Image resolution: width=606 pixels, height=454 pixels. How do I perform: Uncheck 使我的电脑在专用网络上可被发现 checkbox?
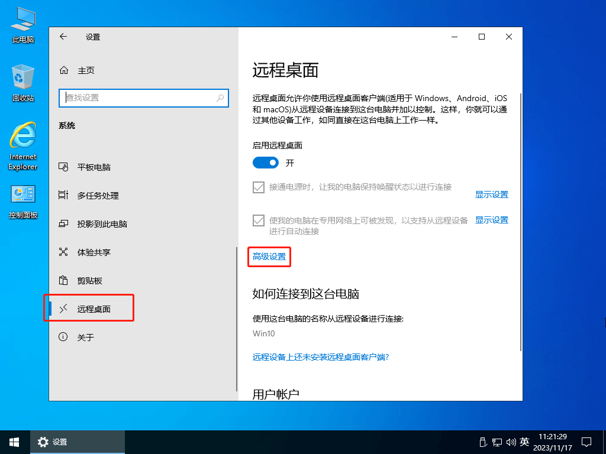(x=259, y=220)
